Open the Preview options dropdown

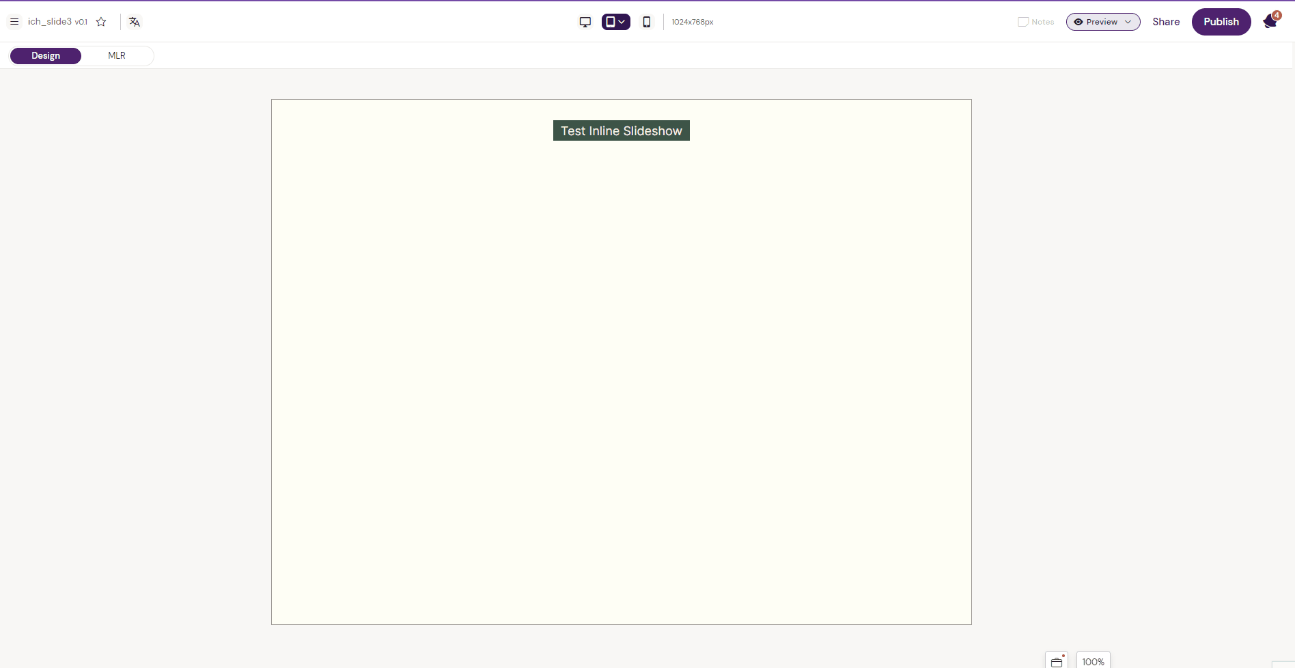[1128, 21]
